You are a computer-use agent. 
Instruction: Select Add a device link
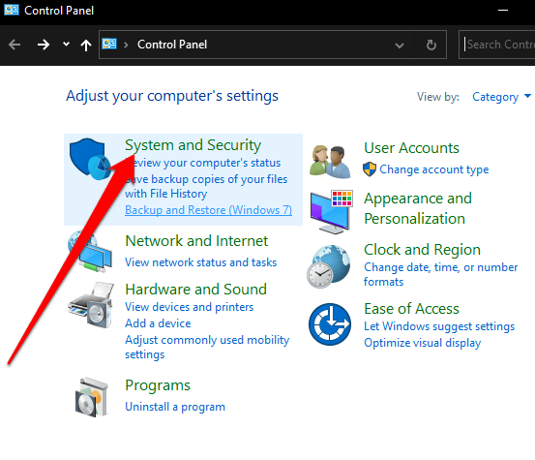pyautogui.click(x=158, y=323)
